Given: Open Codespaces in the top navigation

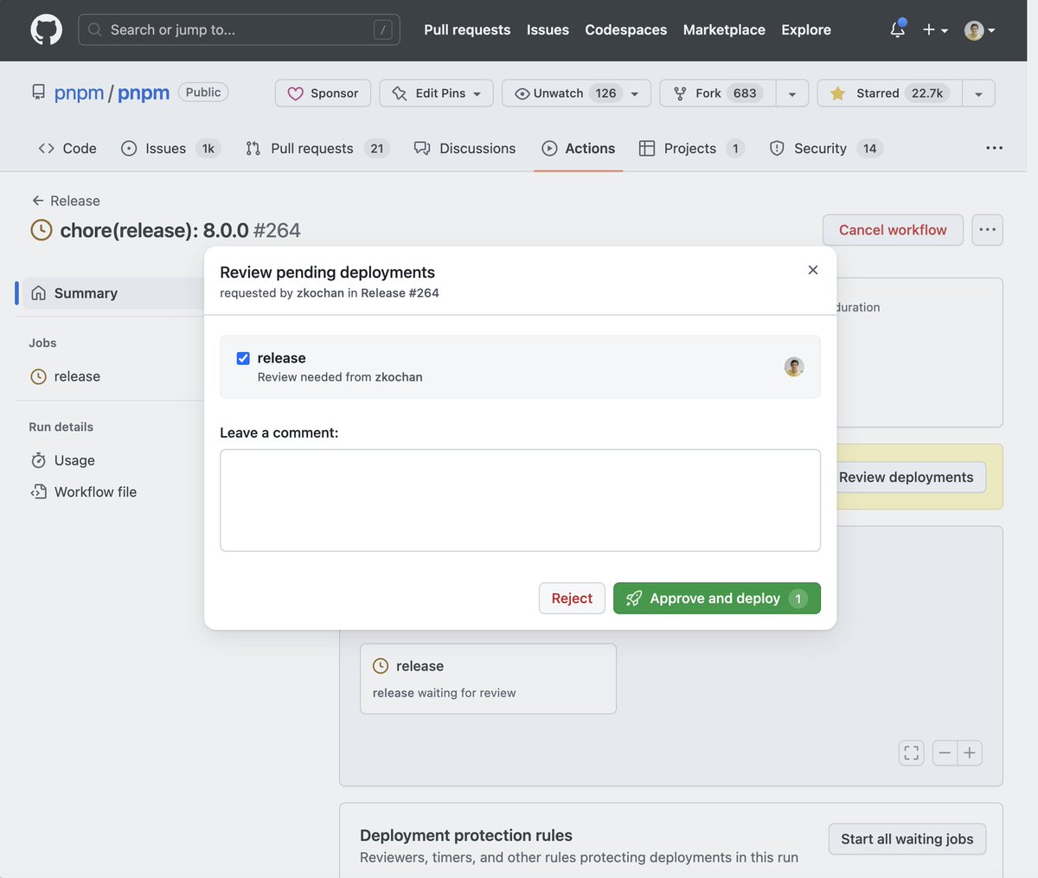Looking at the screenshot, I should point(625,30).
